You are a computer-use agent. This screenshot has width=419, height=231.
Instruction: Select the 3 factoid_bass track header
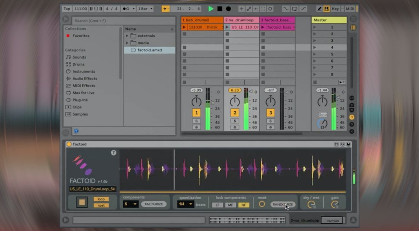[277, 20]
